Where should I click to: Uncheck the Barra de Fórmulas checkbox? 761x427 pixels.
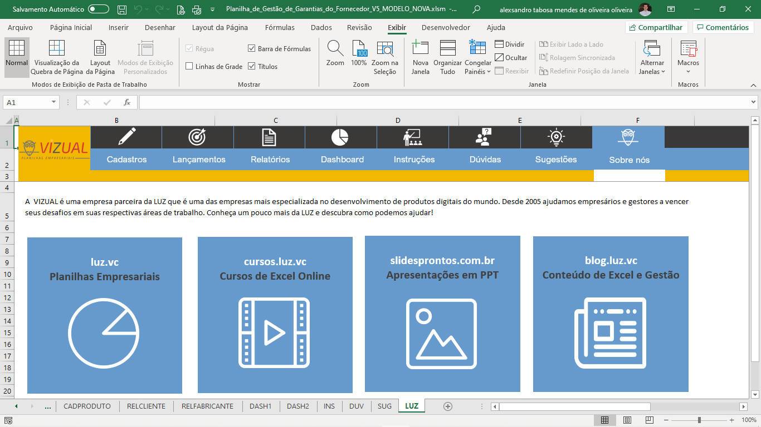coord(252,49)
